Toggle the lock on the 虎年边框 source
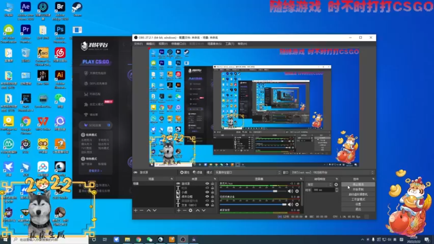Image resolution: width=434 pixels, height=244 pixels. tap(212, 196)
